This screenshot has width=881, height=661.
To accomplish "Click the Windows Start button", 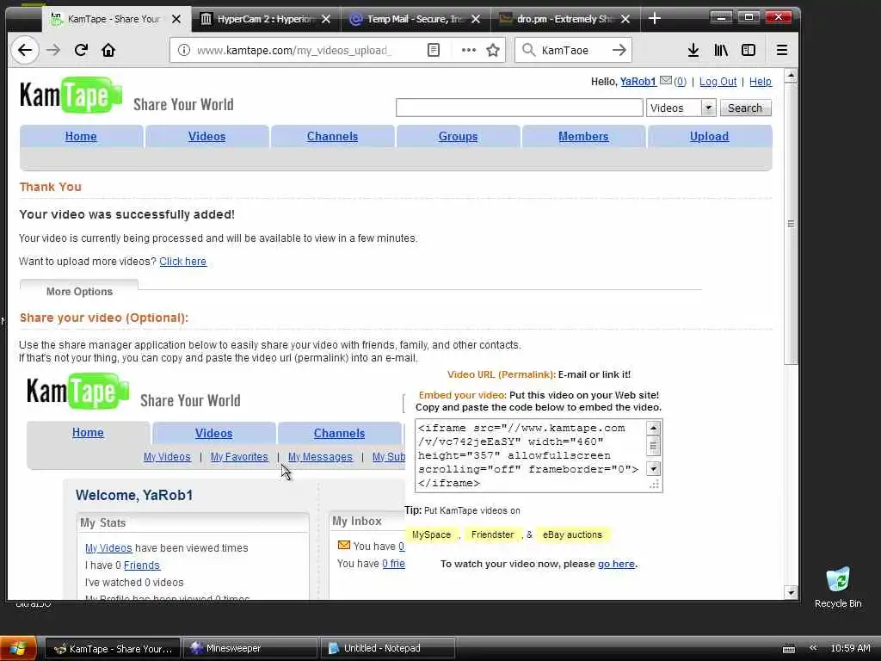I will 18,649.
